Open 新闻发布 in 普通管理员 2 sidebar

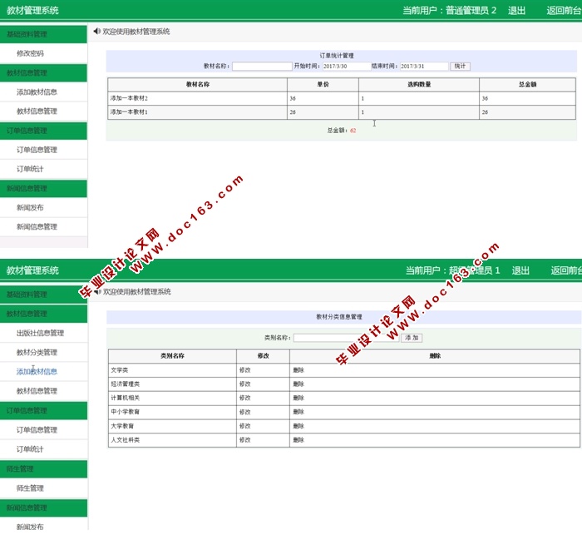click(x=30, y=208)
